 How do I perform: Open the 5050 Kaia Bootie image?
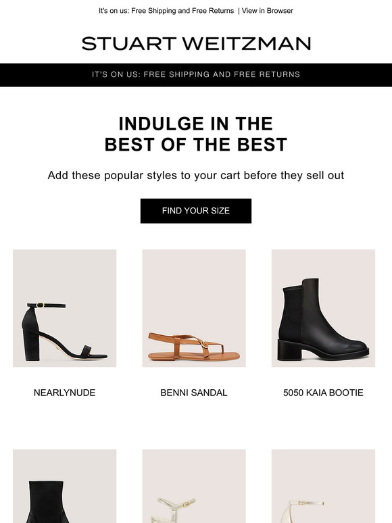323,308
